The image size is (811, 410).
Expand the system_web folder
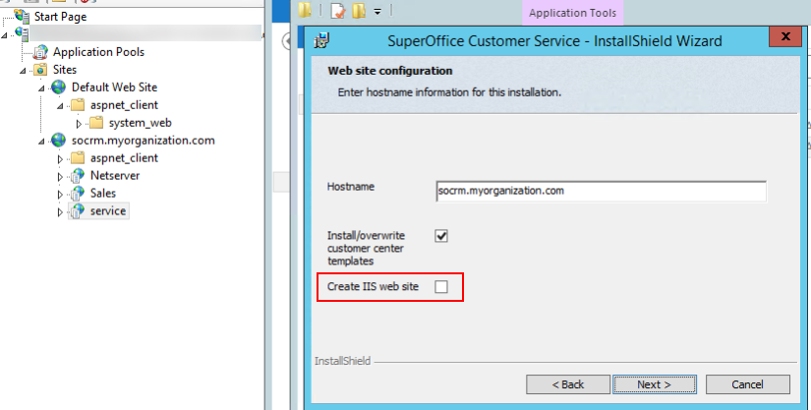[x=80, y=123]
